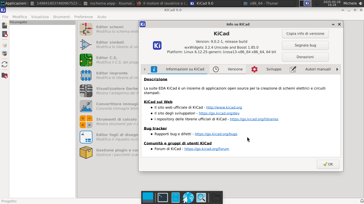
Task: Open the Preferenze menu
Action: point(84,17)
